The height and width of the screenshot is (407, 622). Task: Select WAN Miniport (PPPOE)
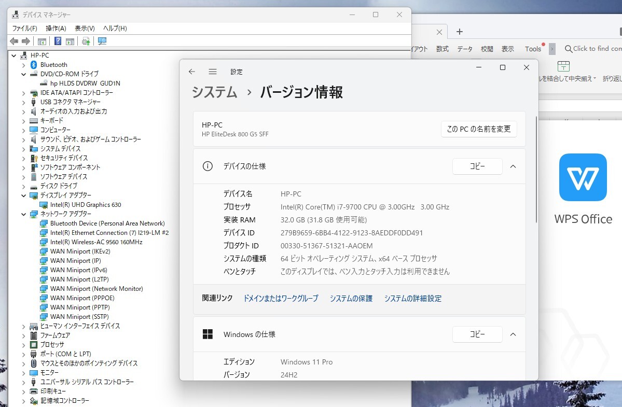82,299
